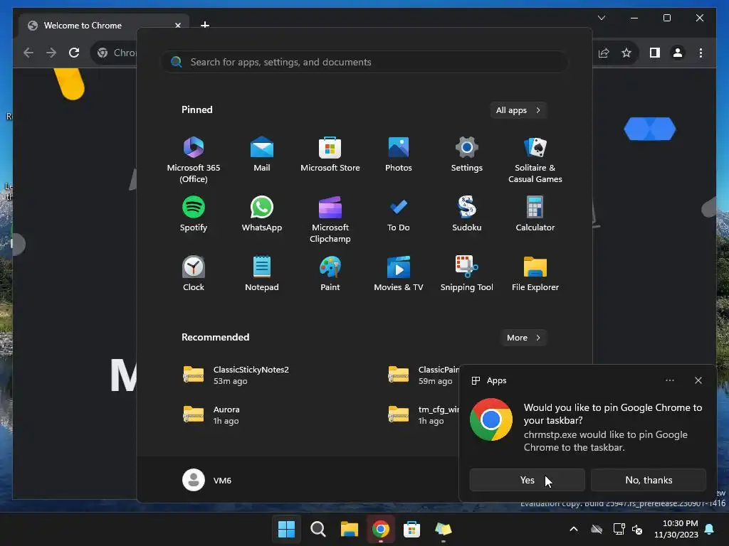Viewport: 729px width, 546px height.
Task: Confirm Yes to pin Chrome
Action: 528,480
